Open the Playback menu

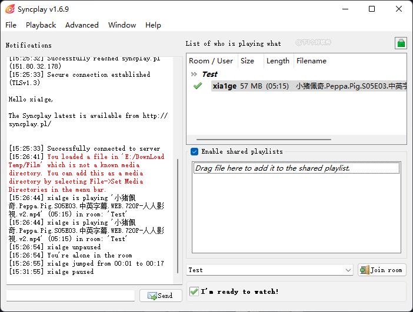(x=41, y=25)
